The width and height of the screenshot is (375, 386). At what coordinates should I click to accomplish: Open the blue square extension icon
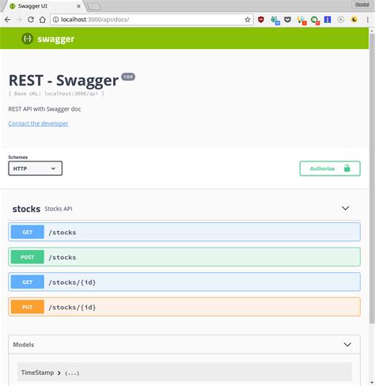tap(328, 20)
